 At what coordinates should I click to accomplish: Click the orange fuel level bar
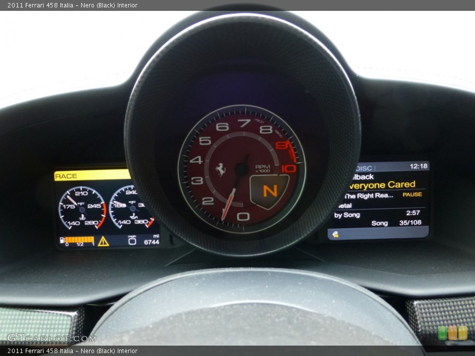click(79, 240)
